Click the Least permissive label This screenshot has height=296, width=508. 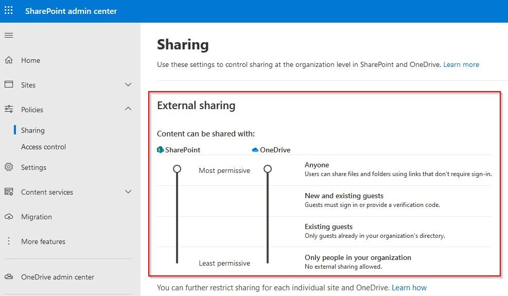pyautogui.click(x=224, y=263)
